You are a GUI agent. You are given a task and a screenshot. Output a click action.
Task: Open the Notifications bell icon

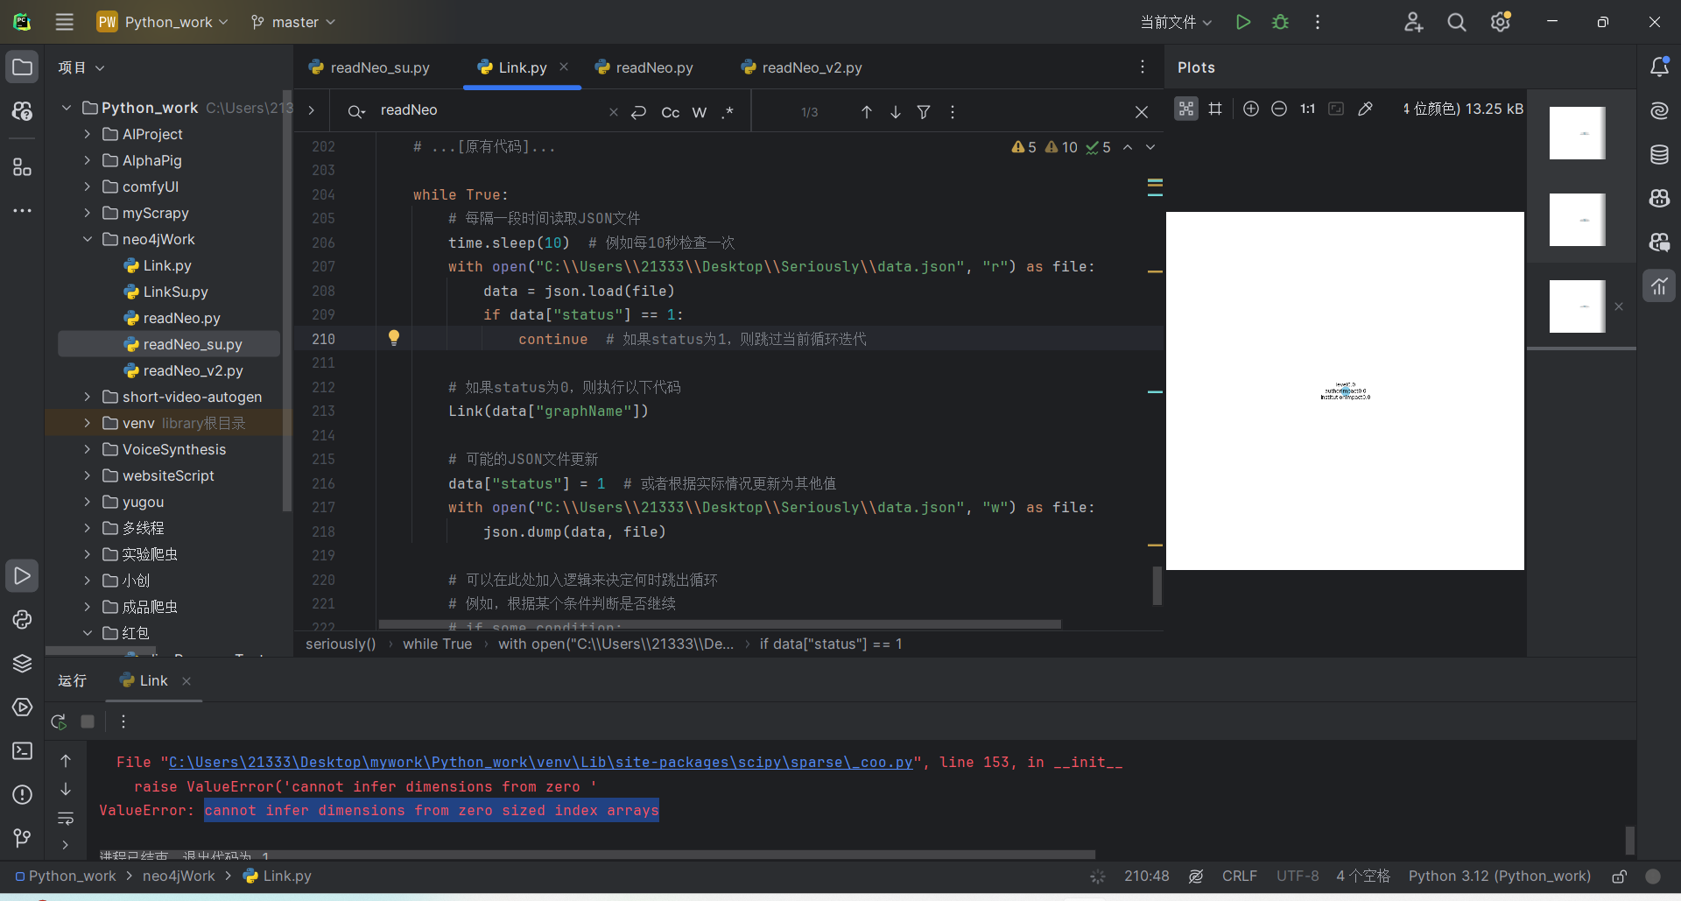[x=1659, y=67]
